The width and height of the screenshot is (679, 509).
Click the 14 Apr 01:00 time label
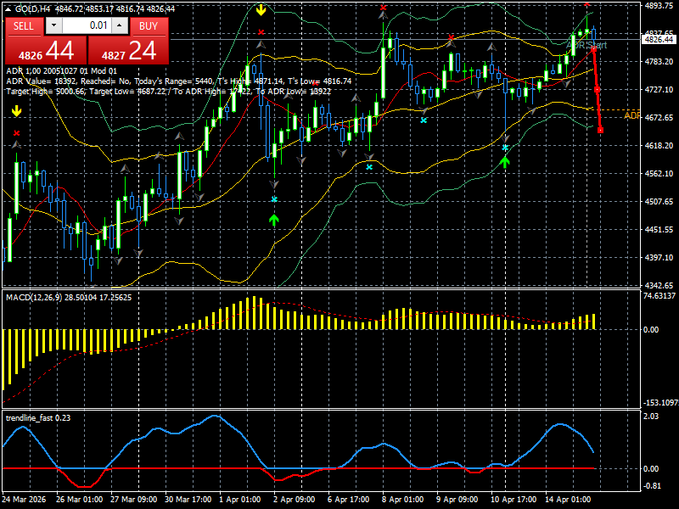[568, 499]
